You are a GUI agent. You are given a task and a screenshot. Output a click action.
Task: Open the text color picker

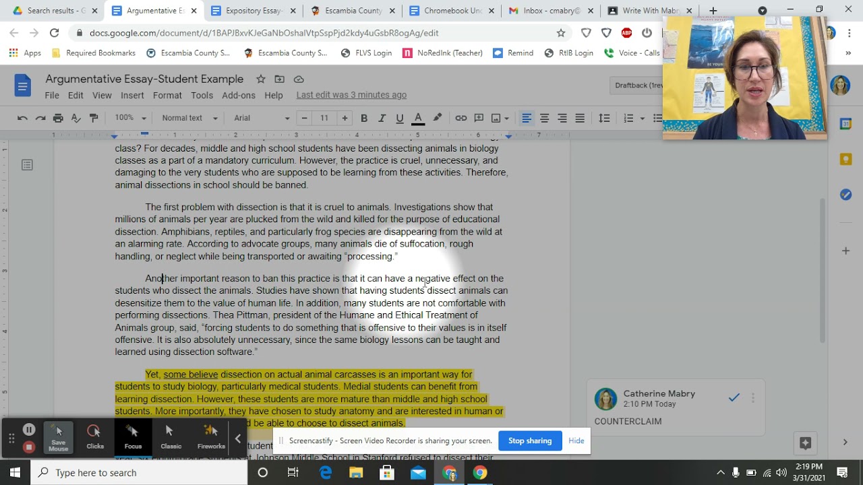pos(418,118)
